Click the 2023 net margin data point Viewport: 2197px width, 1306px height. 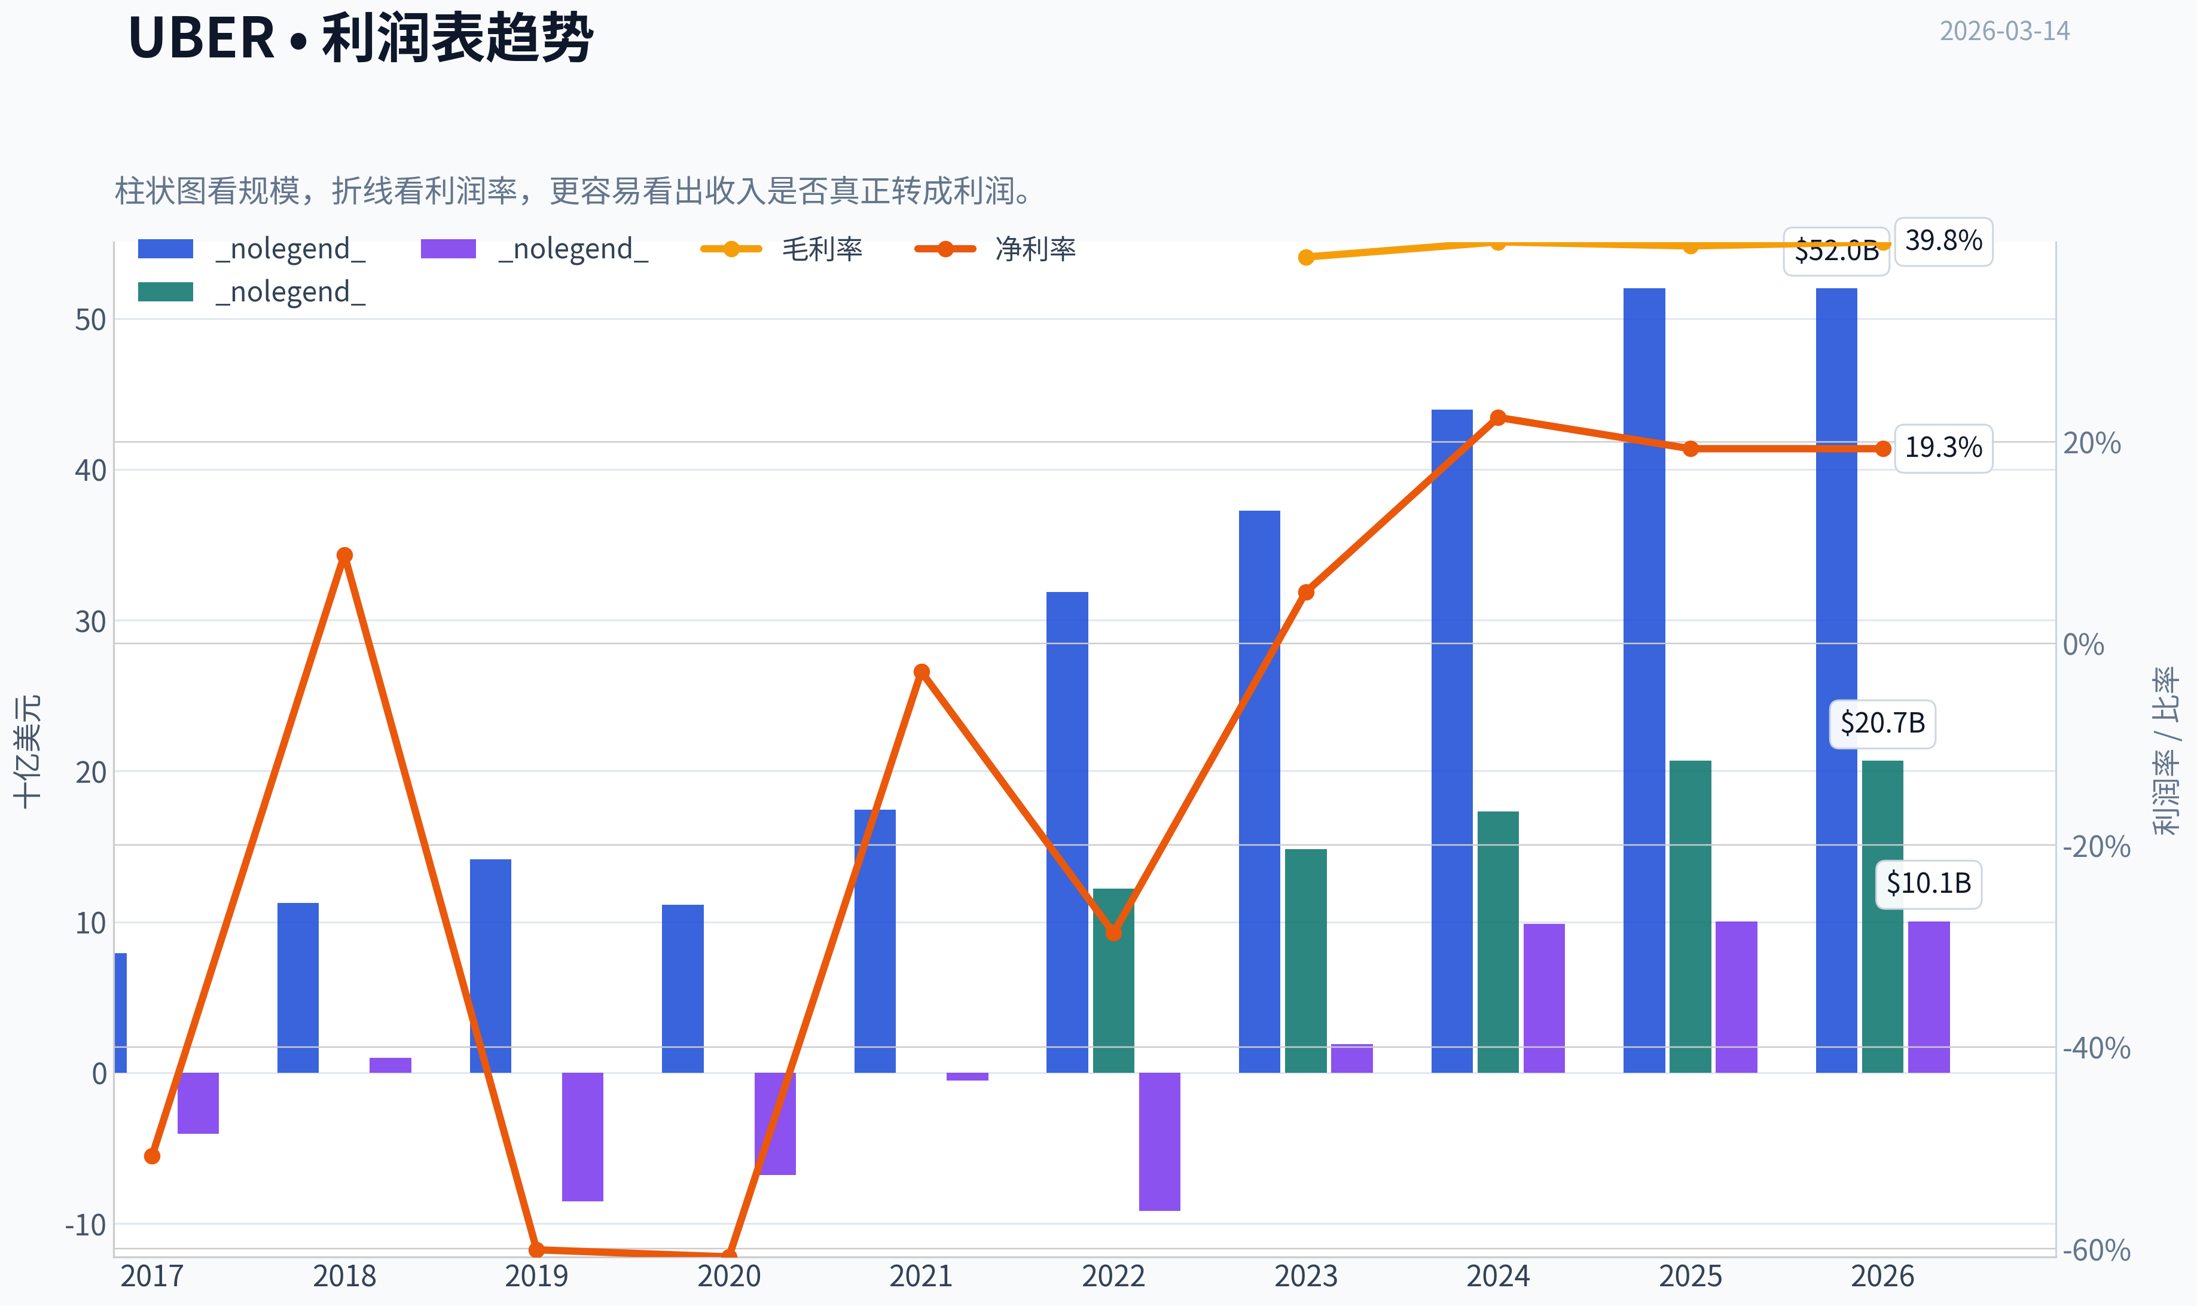(1307, 592)
